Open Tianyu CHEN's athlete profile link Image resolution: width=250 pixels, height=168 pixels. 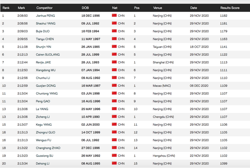point(45,39)
